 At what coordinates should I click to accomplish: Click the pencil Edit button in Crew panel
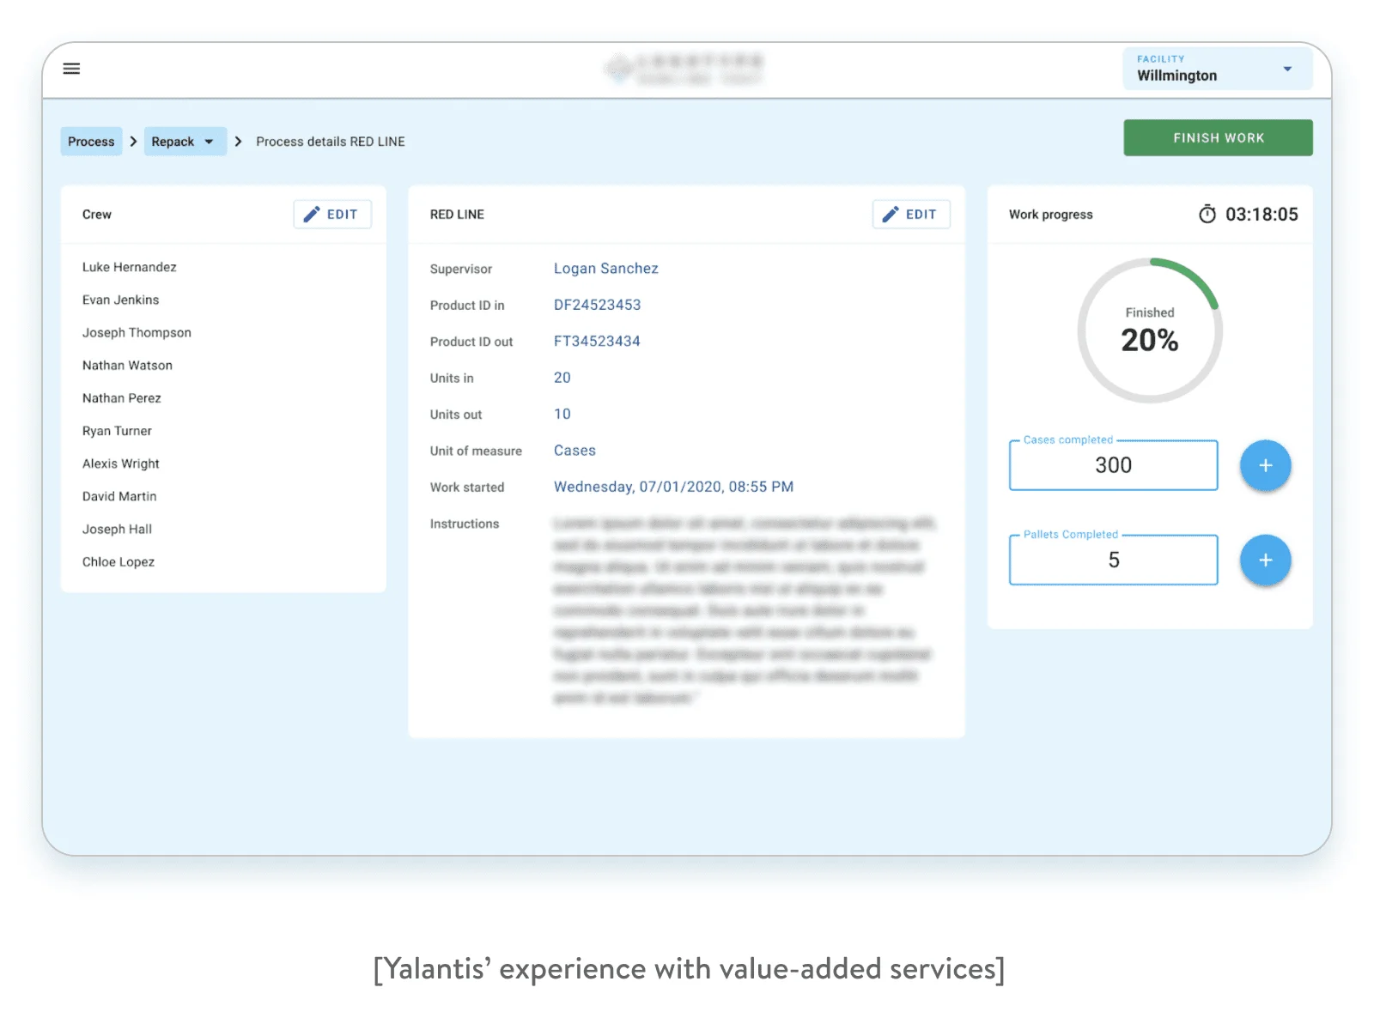[331, 215]
